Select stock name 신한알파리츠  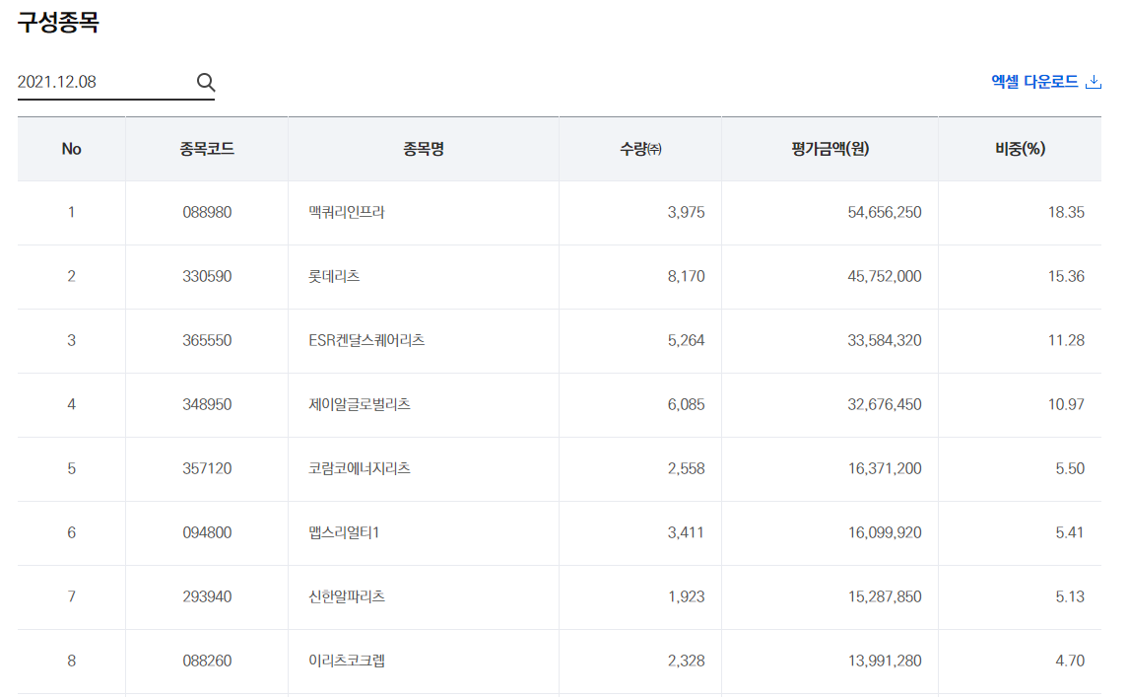347,596
